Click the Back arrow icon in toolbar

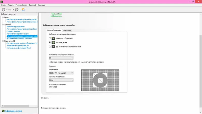tap(4, 10)
